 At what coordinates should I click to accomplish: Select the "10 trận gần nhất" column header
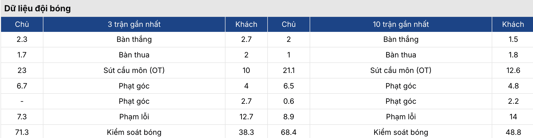click(x=401, y=24)
